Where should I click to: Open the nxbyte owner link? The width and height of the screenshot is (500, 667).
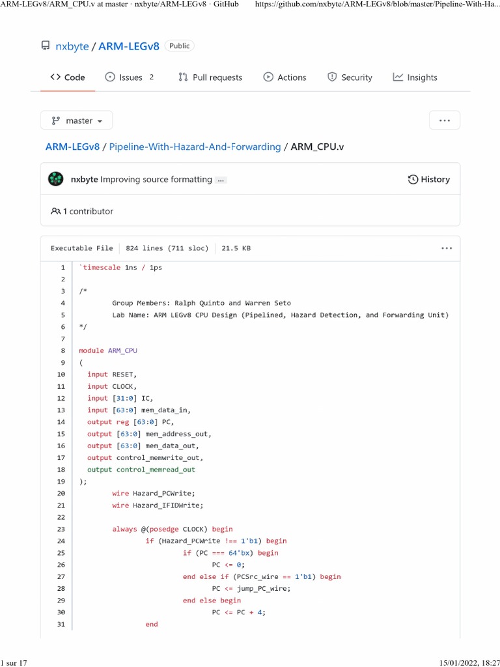pos(72,46)
